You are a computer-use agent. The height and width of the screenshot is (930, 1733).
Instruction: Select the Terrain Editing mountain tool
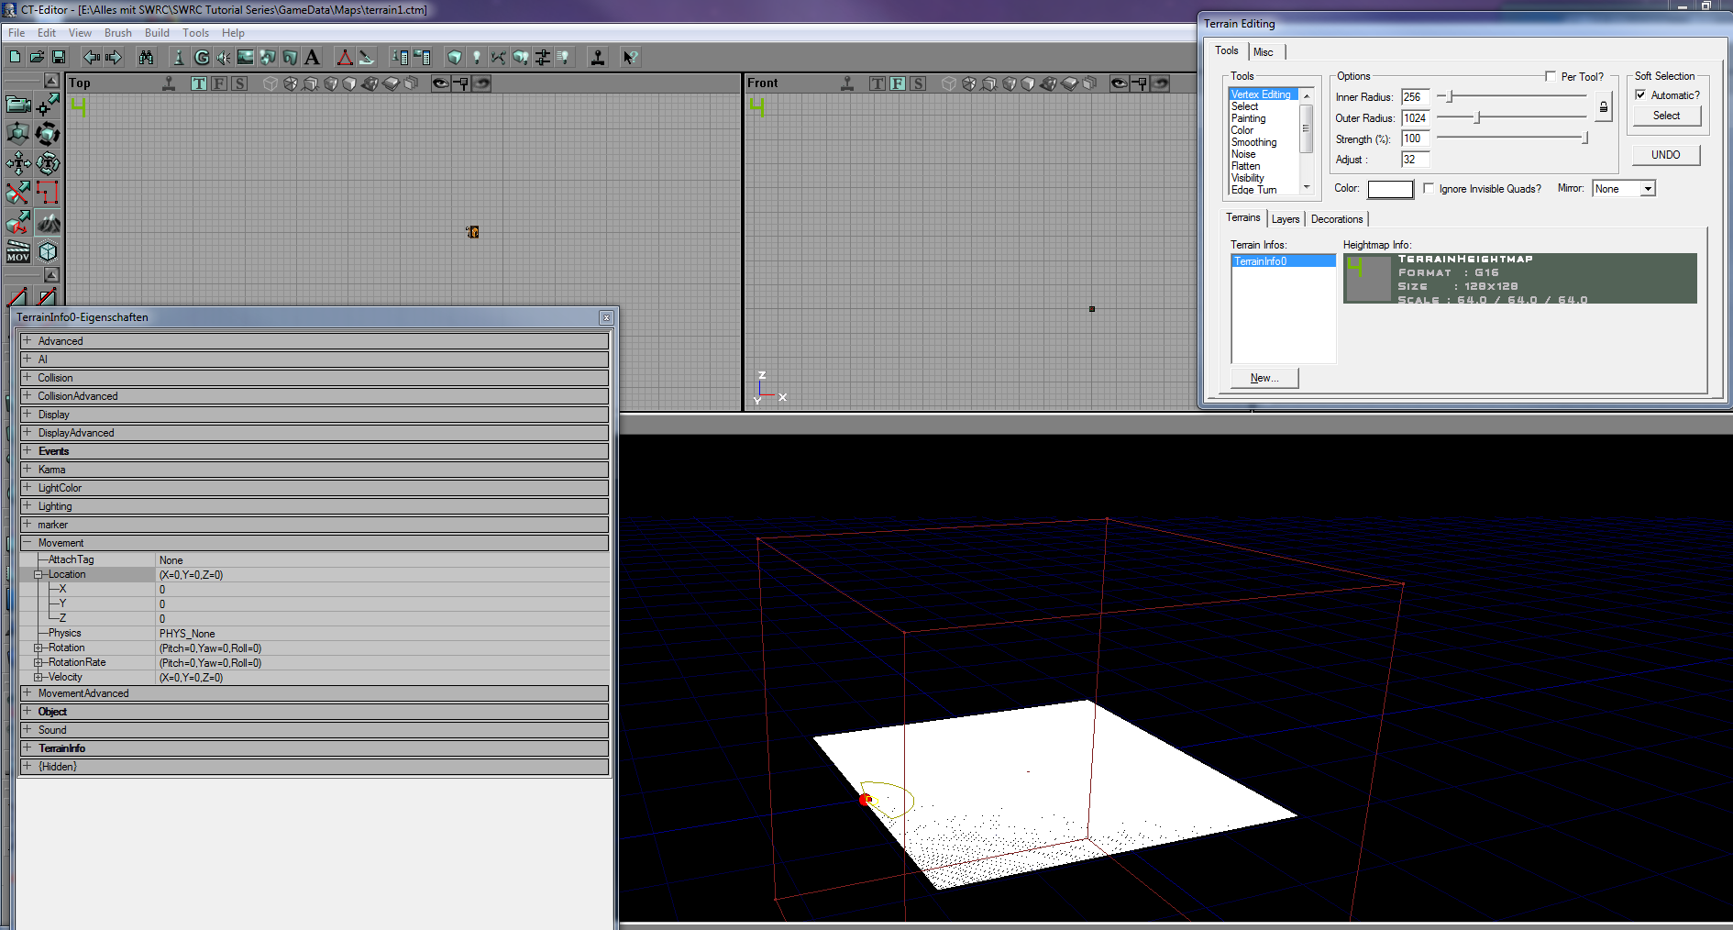[48, 223]
